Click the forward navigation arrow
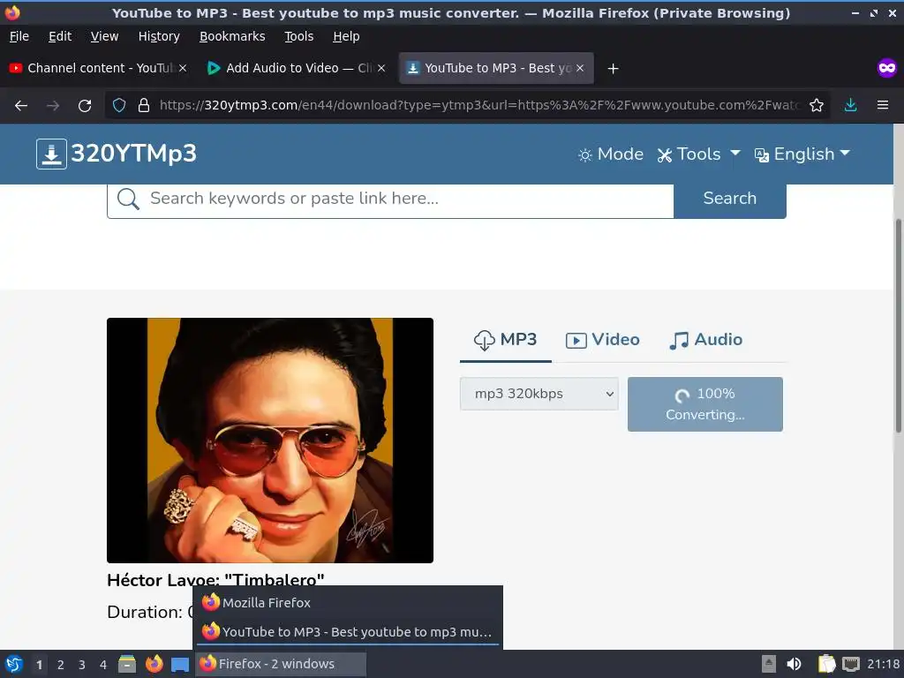The image size is (904, 678). pyautogui.click(x=53, y=106)
